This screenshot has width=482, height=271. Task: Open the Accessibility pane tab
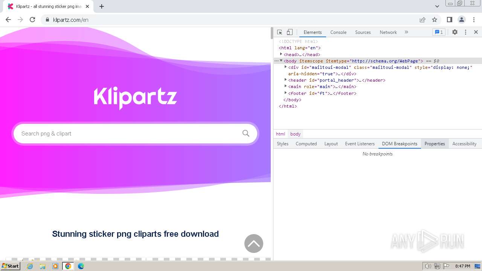(x=464, y=144)
